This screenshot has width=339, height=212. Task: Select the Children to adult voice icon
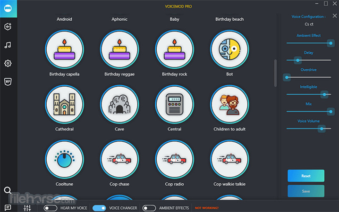(x=229, y=105)
